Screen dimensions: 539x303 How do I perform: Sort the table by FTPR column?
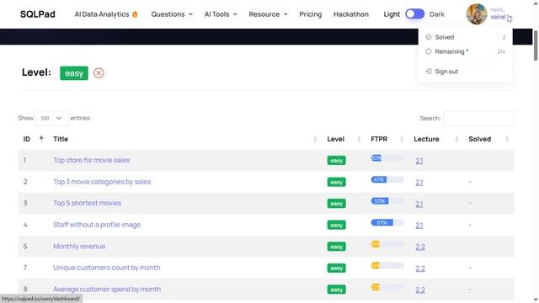[x=387, y=139]
